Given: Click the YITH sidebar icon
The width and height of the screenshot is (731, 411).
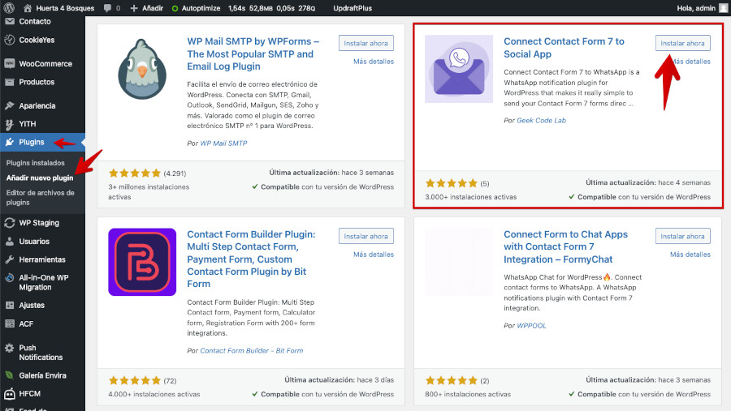Looking at the screenshot, I should [9, 124].
